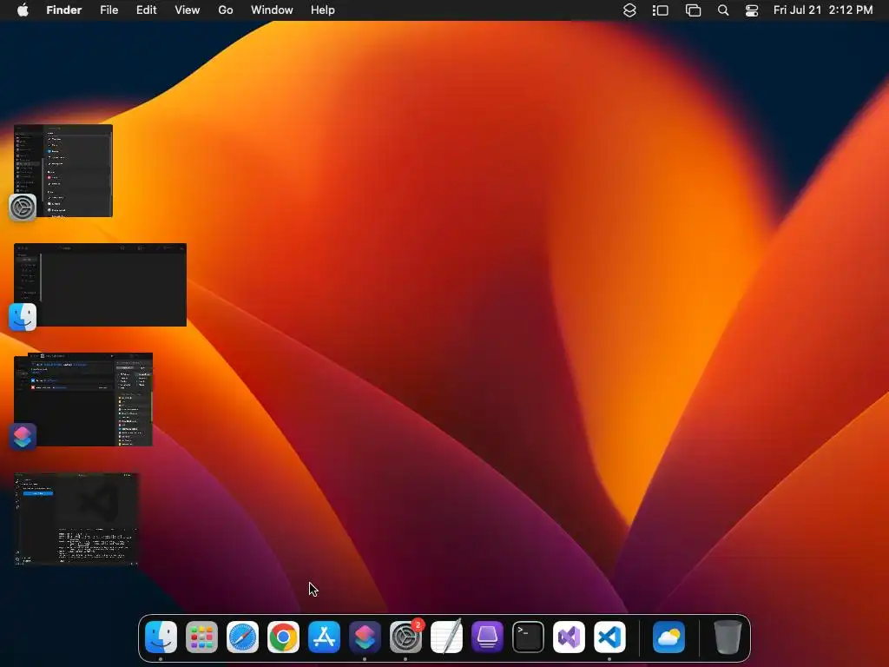The width and height of the screenshot is (889, 667).
Task: Open Visual Studio Code blue icon in Dock
Action: (x=609, y=637)
